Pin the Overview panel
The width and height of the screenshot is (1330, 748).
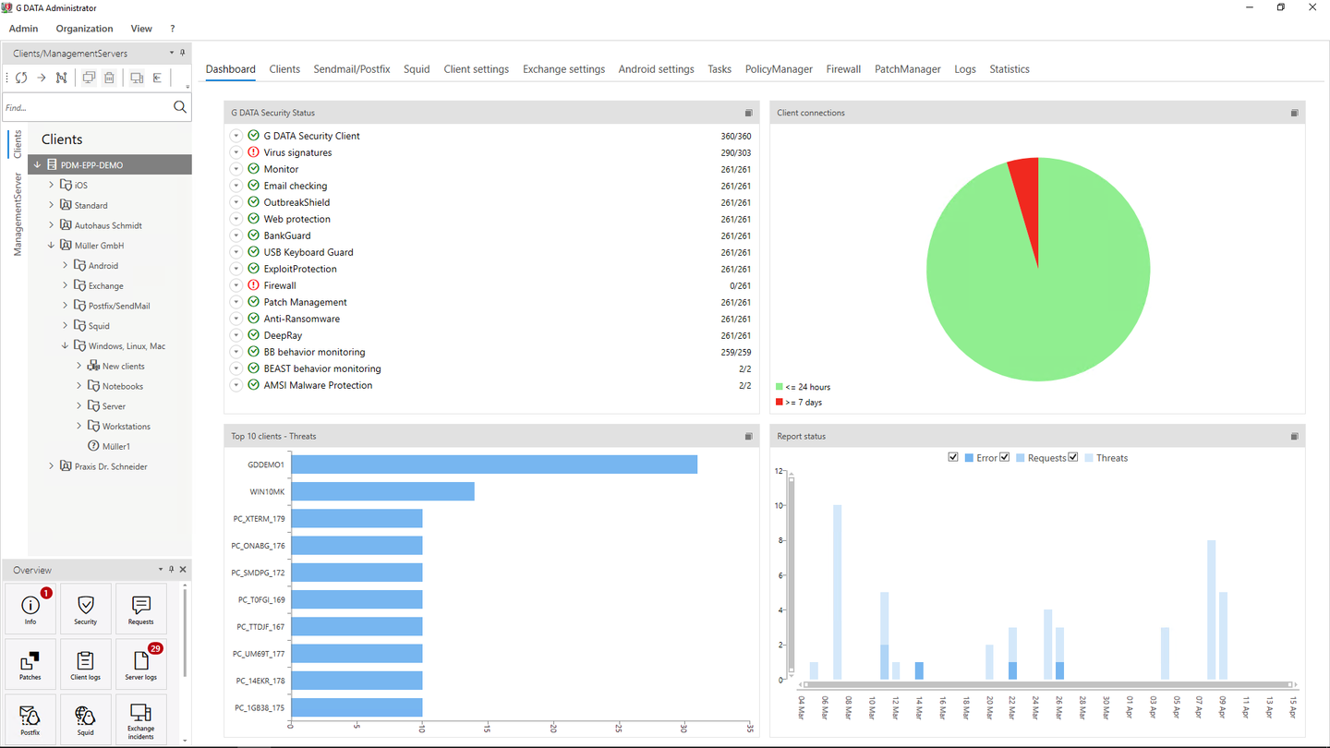pos(171,570)
